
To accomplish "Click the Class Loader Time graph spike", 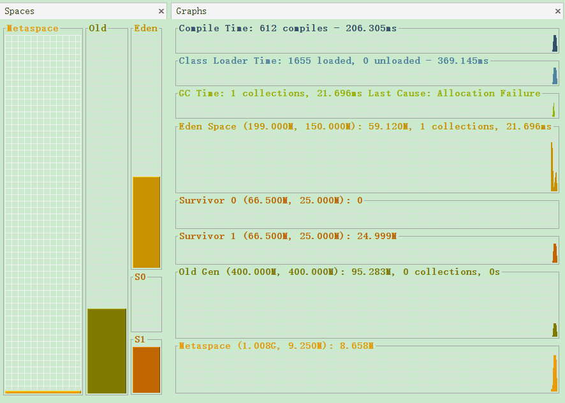I will point(555,76).
